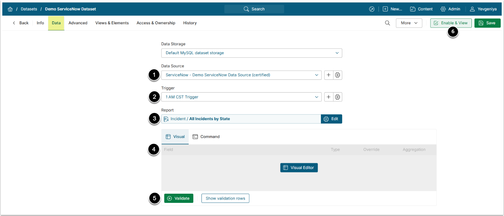Add a new trigger with plus icon
The height and width of the screenshot is (216, 504).
click(329, 97)
